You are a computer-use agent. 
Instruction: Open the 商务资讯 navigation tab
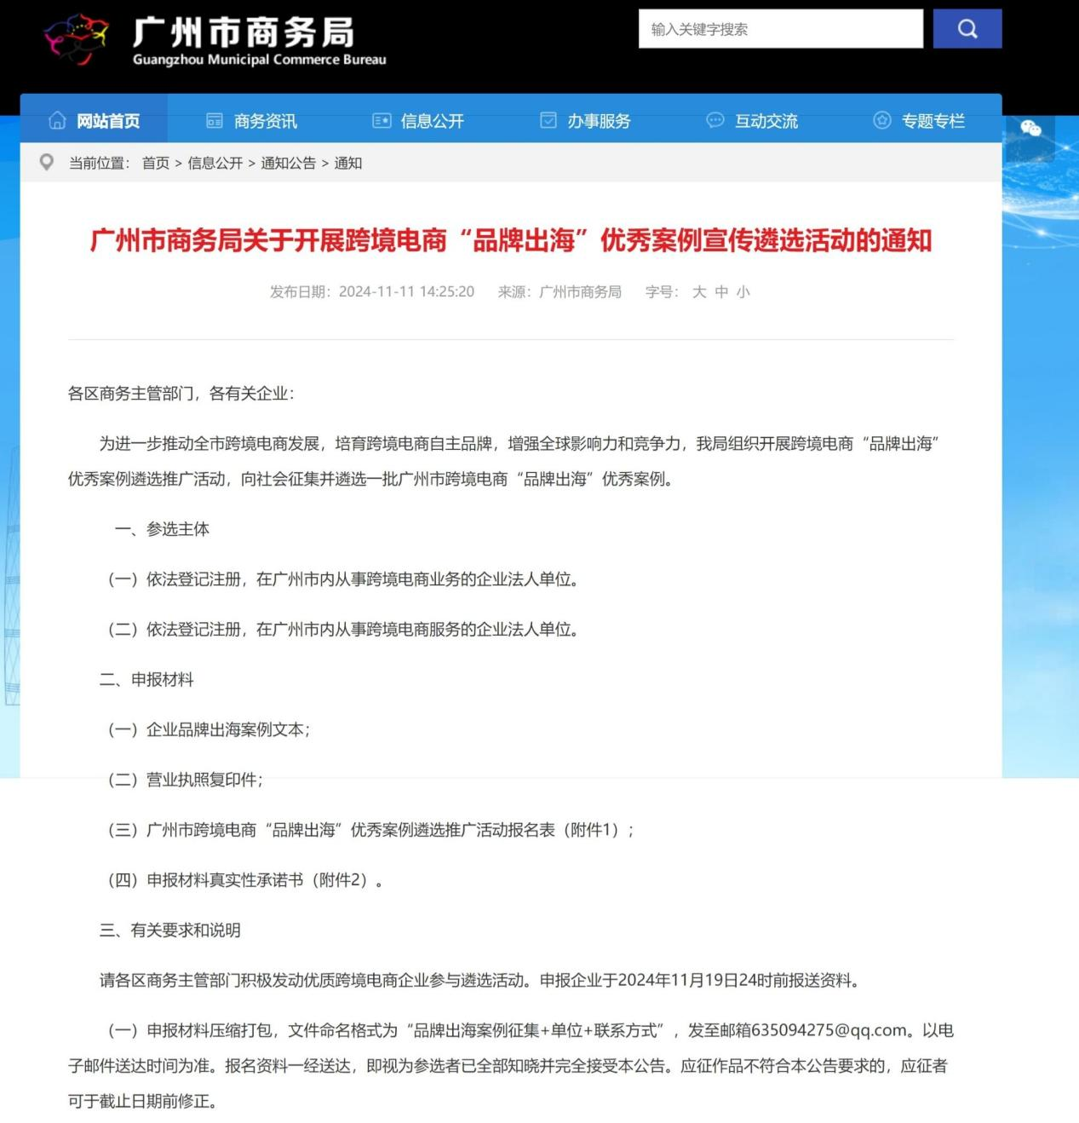[252, 121]
